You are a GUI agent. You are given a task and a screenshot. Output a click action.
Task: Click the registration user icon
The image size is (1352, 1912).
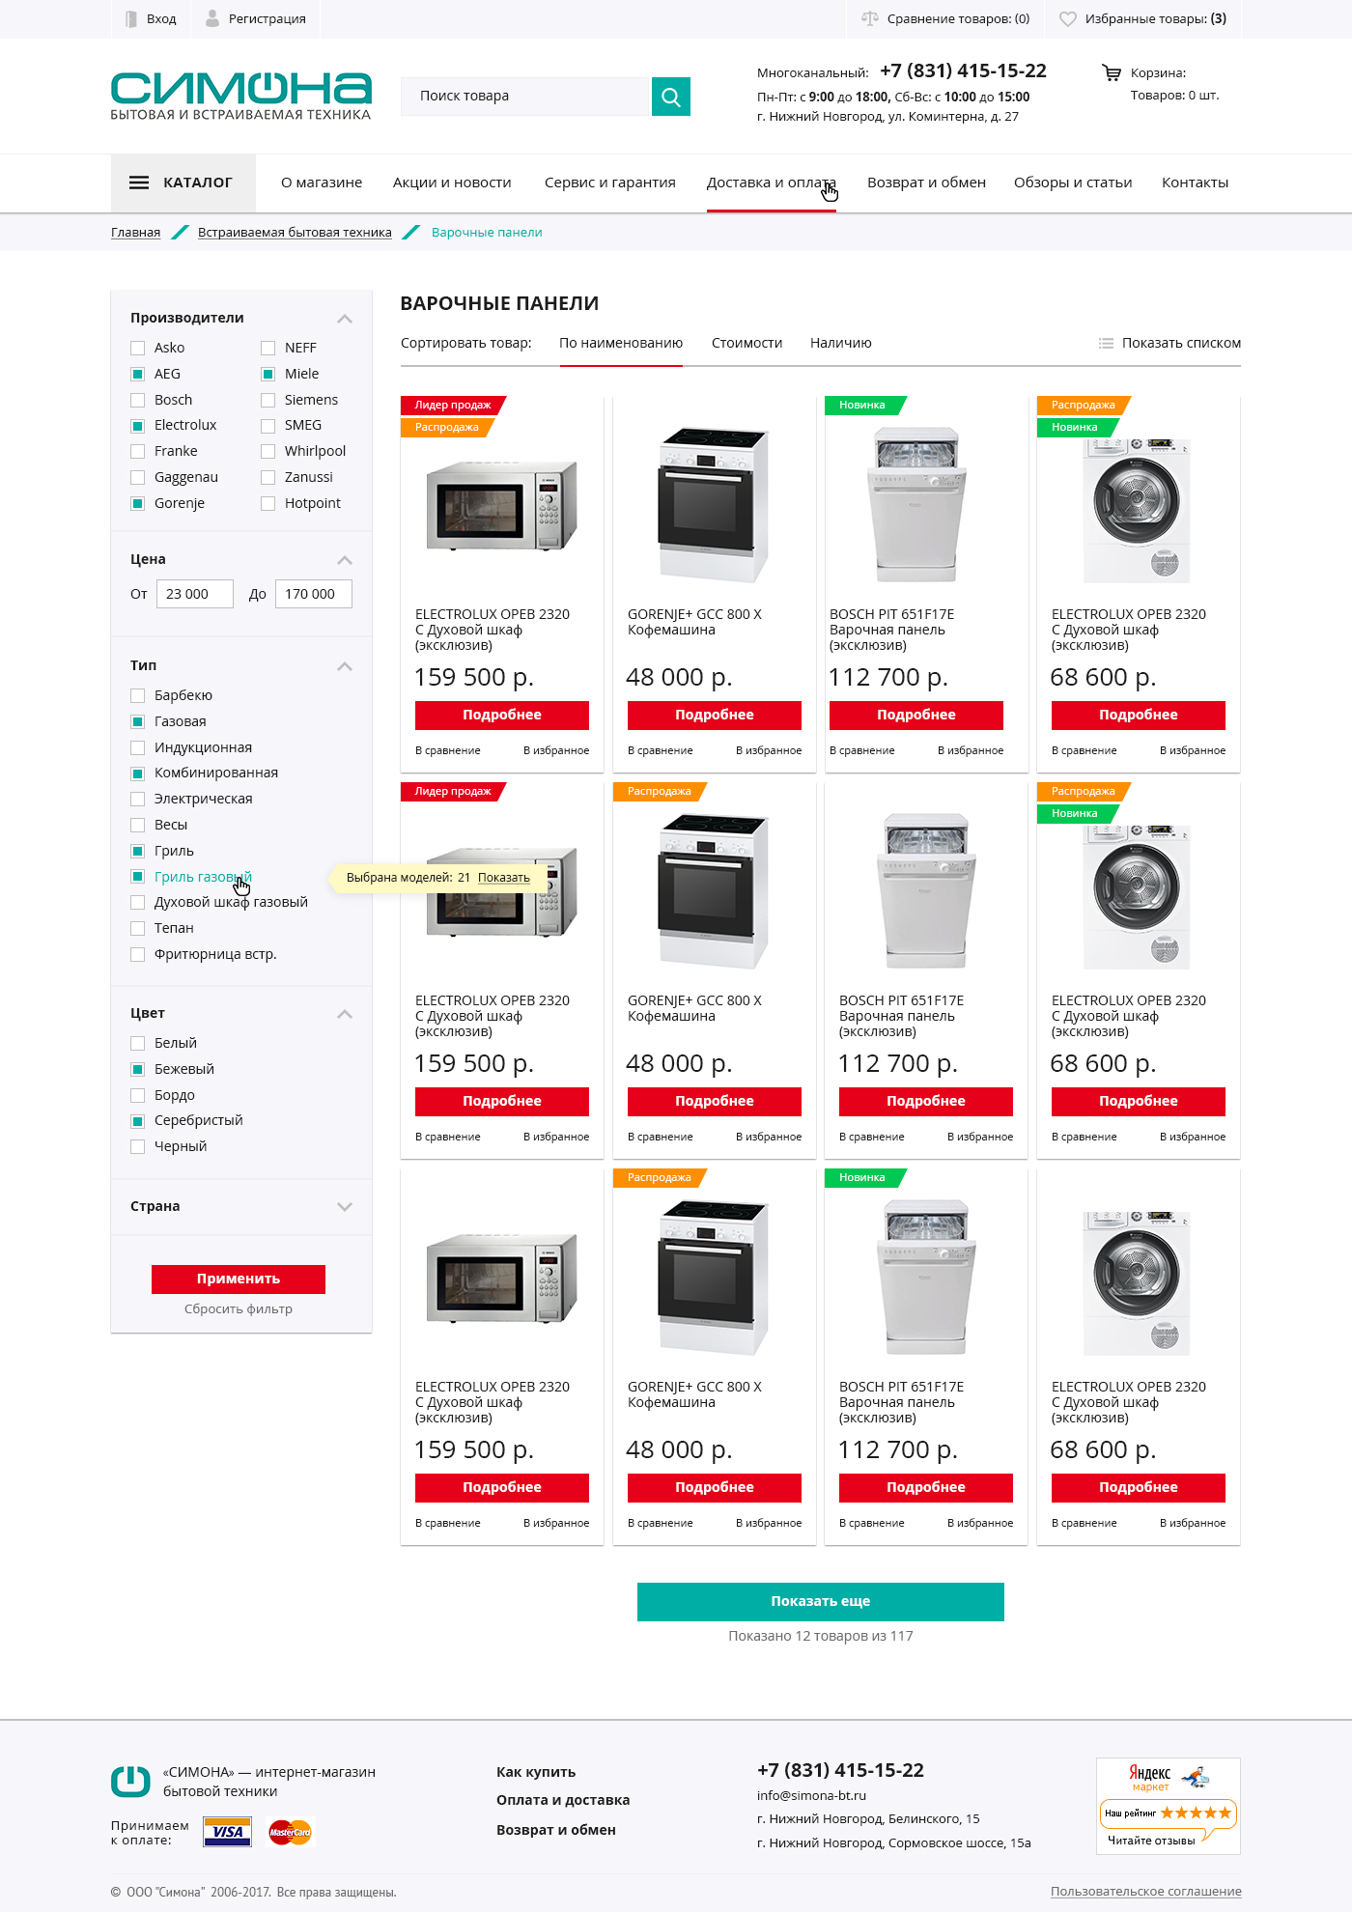[212, 19]
